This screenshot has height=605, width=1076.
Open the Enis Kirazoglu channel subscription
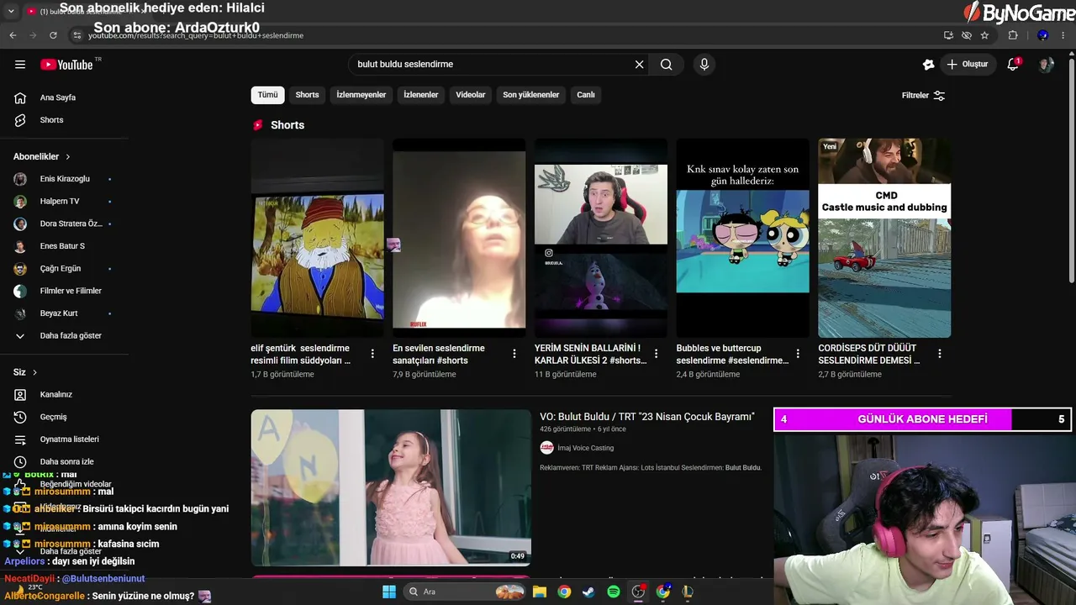point(63,179)
